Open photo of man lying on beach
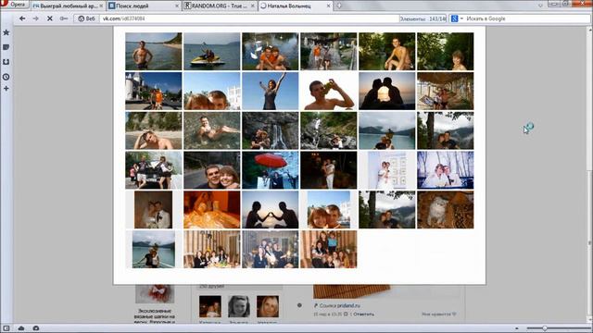The width and height of the screenshot is (593, 333). point(154,130)
